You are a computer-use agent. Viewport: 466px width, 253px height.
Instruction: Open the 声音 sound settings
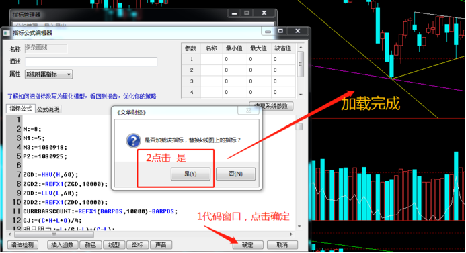click(161, 245)
